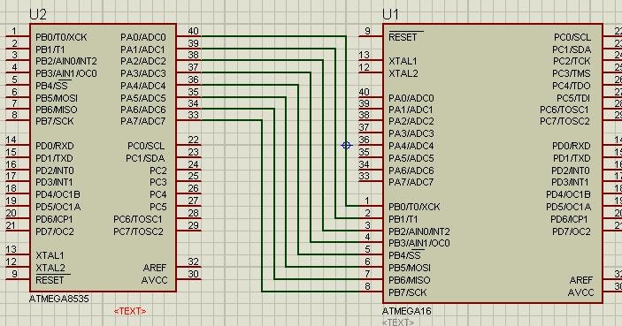
Task: Click pin PB3/AIN1/OC0 on U2
Action: click(66, 73)
